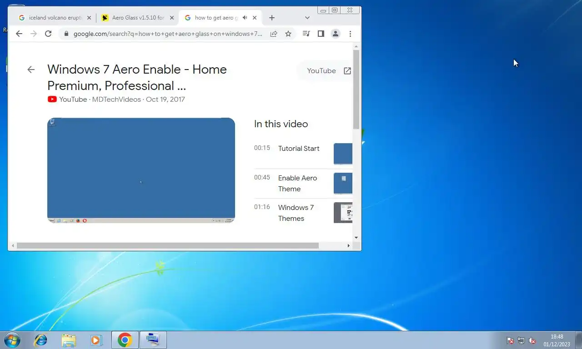Image resolution: width=582 pixels, height=349 pixels.
Task: Open the muted volume tray icon
Action: [x=532, y=340]
